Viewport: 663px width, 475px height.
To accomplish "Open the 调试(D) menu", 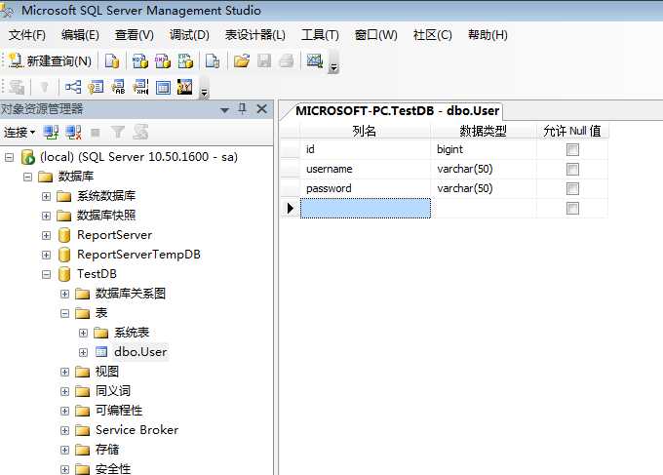I will (189, 35).
